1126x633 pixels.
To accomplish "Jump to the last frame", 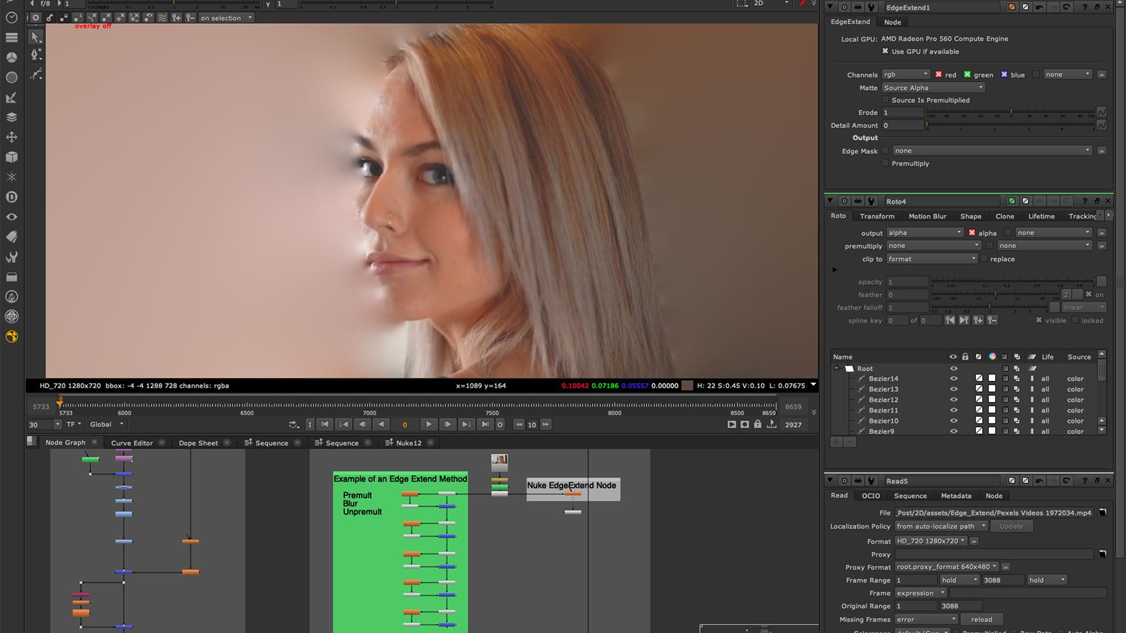I will pos(485,424).
